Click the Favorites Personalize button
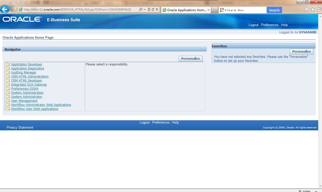322x192 pixels. pyautogui.click(x=302, y=51)
